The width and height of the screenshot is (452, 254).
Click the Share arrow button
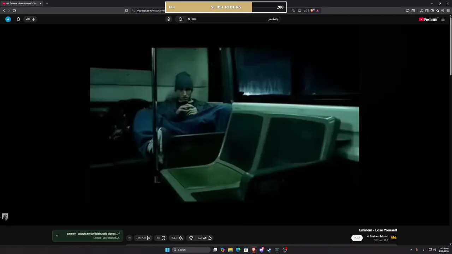[x=177, y=238]
